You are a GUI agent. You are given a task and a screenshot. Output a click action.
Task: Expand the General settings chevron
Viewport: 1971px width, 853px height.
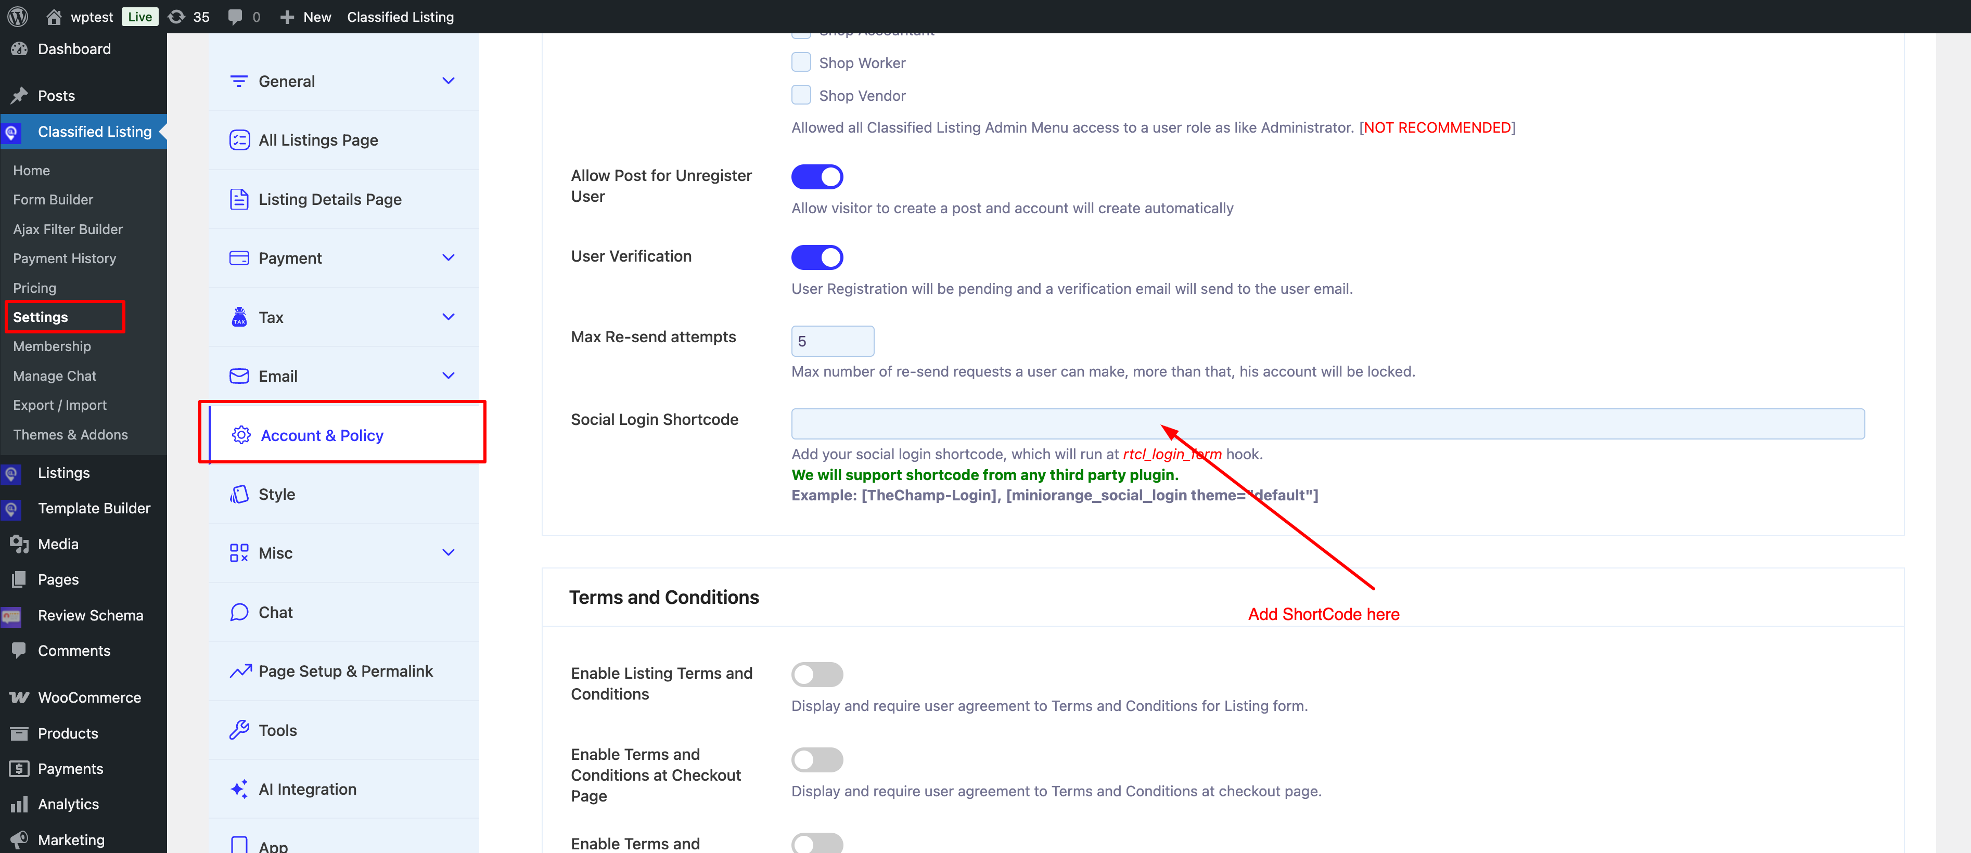tap(449, 81)
